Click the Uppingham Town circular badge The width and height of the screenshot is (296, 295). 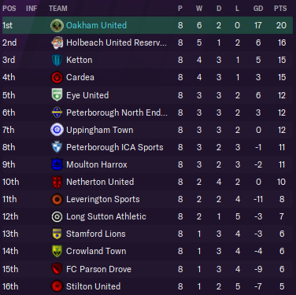pyautogui.click(x=57, y=130)
